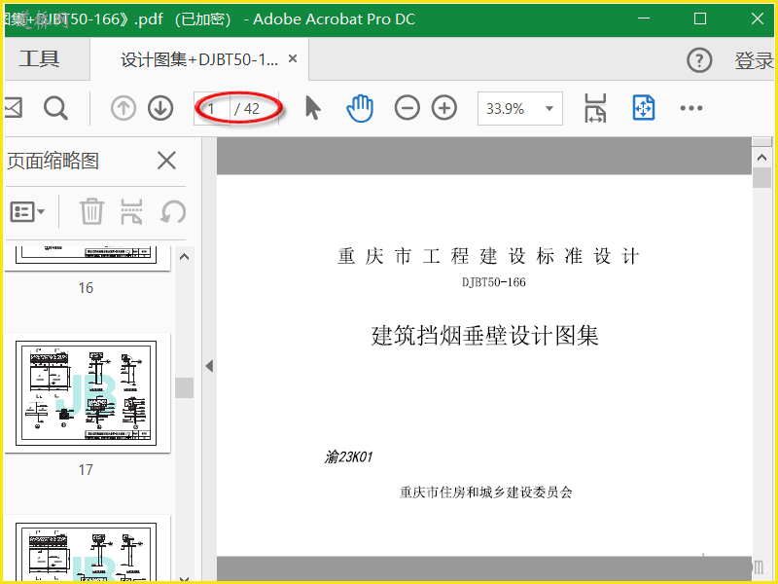Image resolution: width=778 pixels, height=584 pixels.
Task: Open the thumbnail options dropdown menu
Action: [27, 212]
